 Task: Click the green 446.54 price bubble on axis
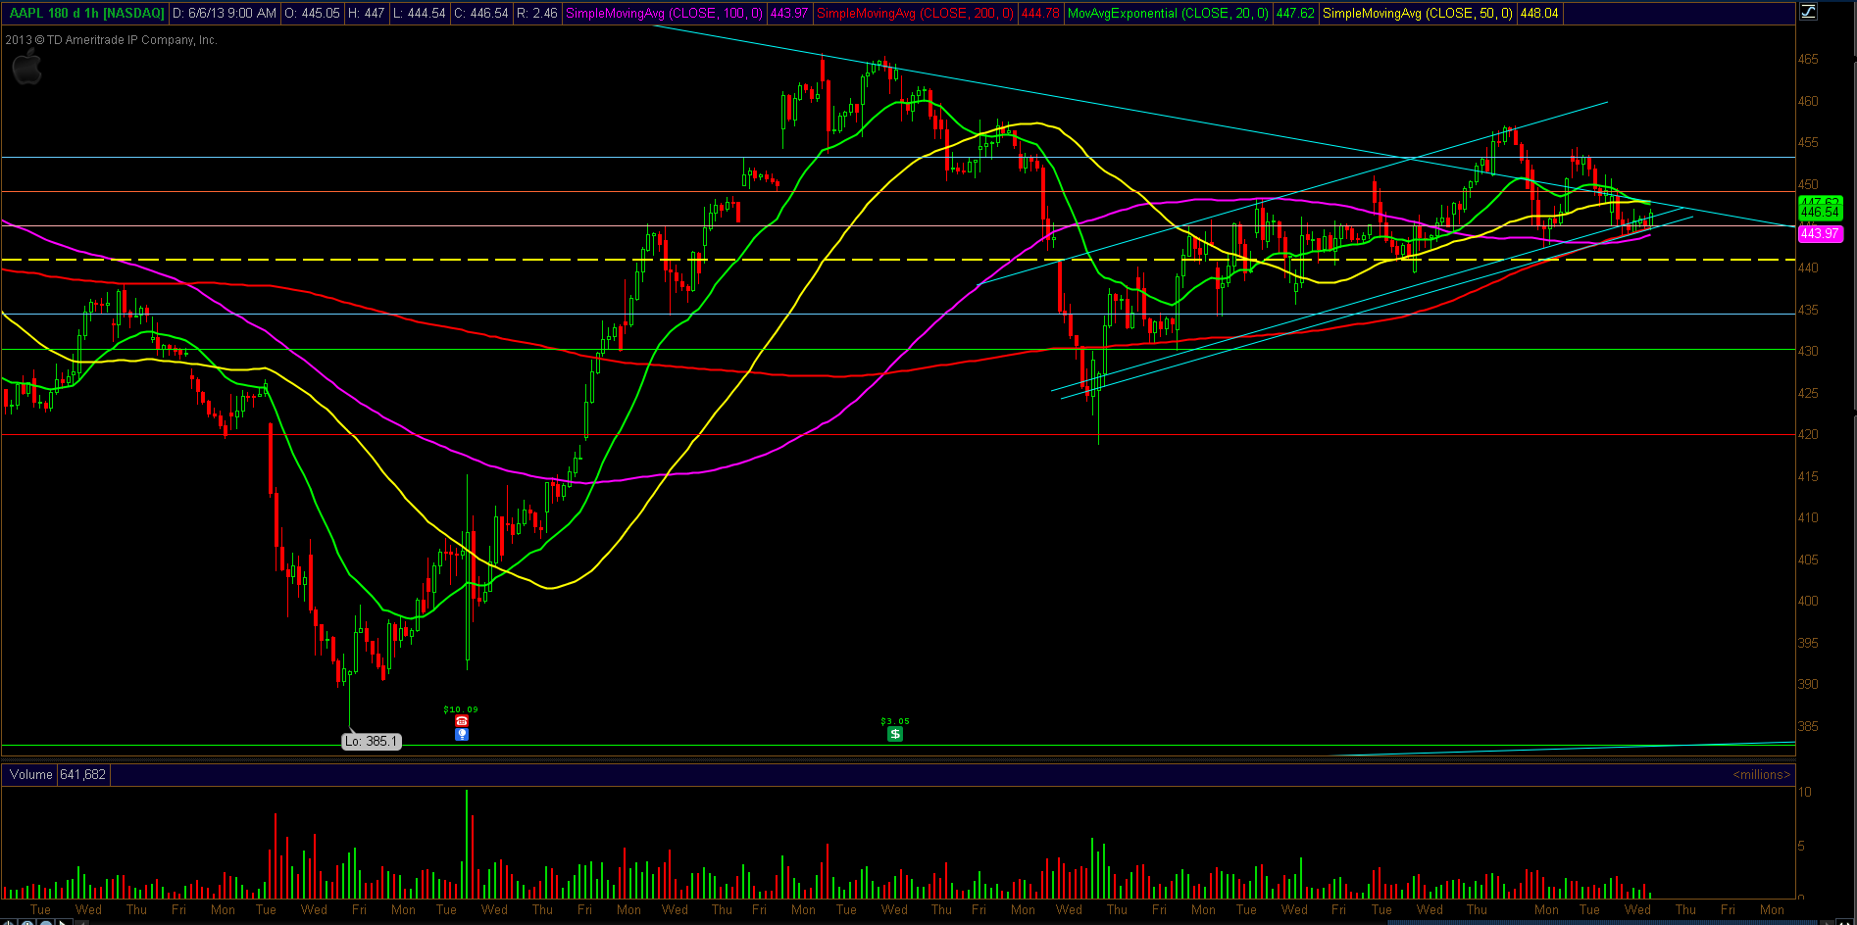coord(1820,212)
